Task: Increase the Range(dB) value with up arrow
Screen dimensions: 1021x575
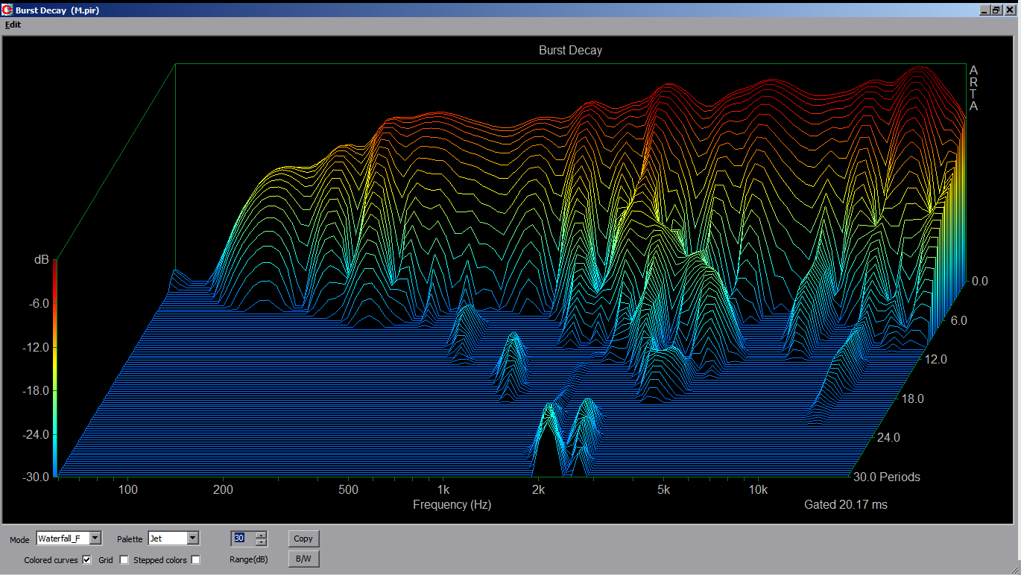Action: [260, 535]
